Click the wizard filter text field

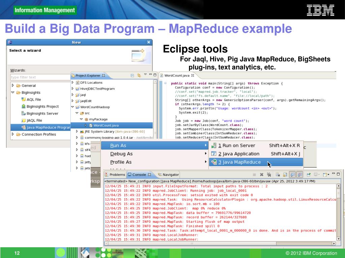[x=40, y=77]
